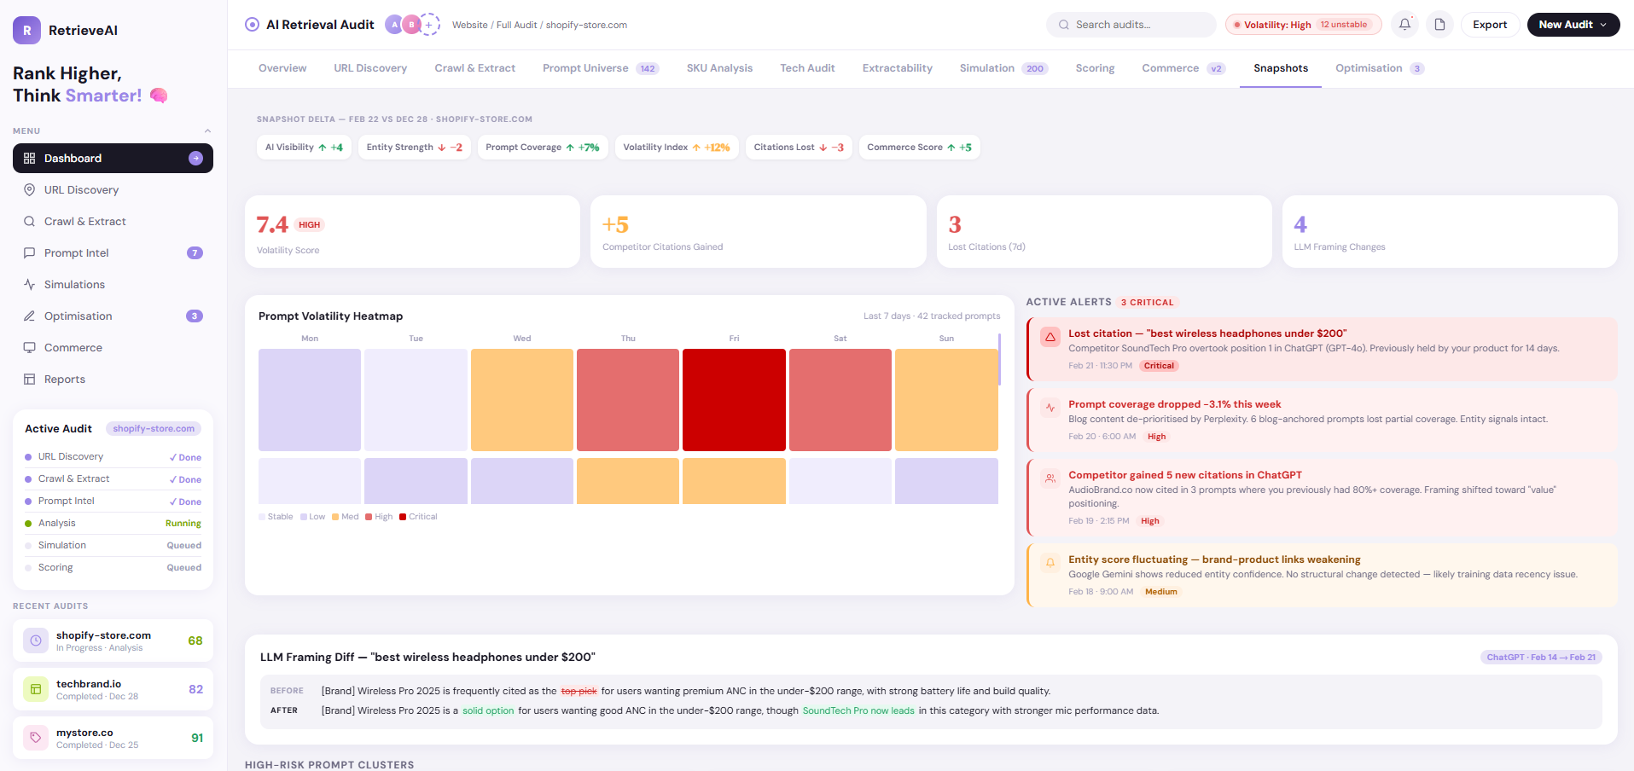Open the SKU Analysis tab
Image resolution: width=1634 pixels, height=771 pixels.
[x=718, y=67]
